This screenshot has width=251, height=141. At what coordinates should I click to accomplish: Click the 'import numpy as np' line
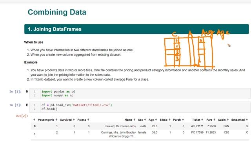pyautogui.click(x=58, y=96)
